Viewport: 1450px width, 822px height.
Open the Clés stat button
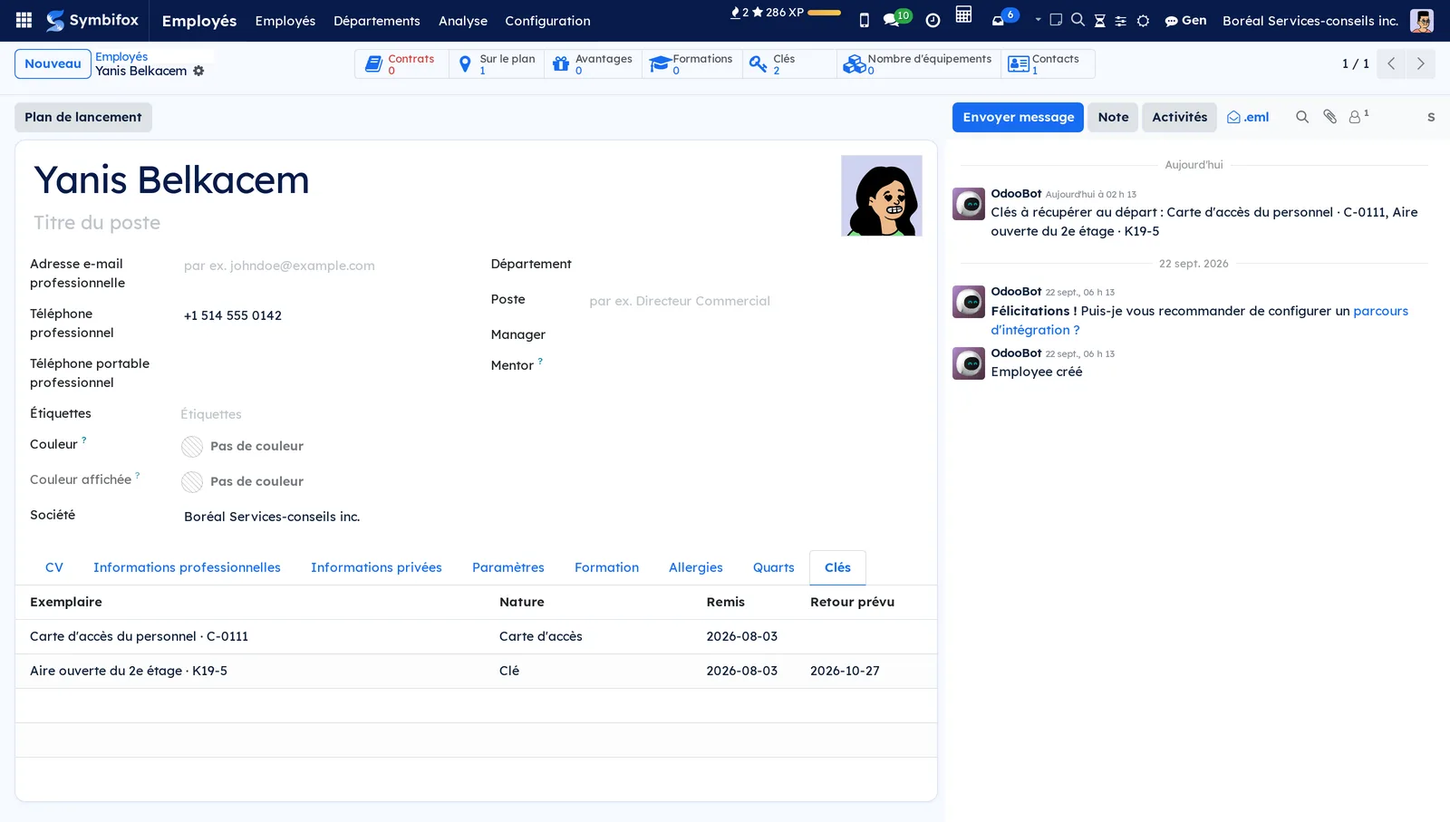(x=789, y=63)
